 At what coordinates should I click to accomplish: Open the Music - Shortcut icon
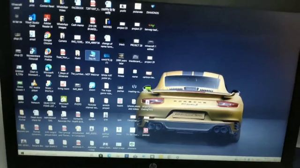(x=49, y=86)
